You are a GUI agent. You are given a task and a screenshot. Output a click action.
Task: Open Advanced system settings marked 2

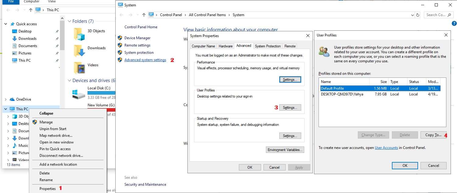pyautogui.click(x=145, y=60)
